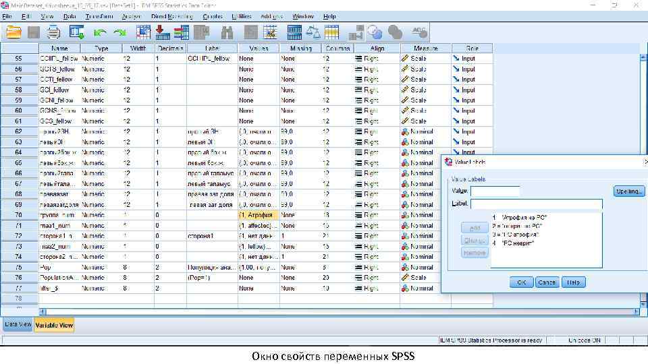Click the Scale ruler icon in row 76
648x364 pixels.
pyautogui.click(x=405, y=278)
